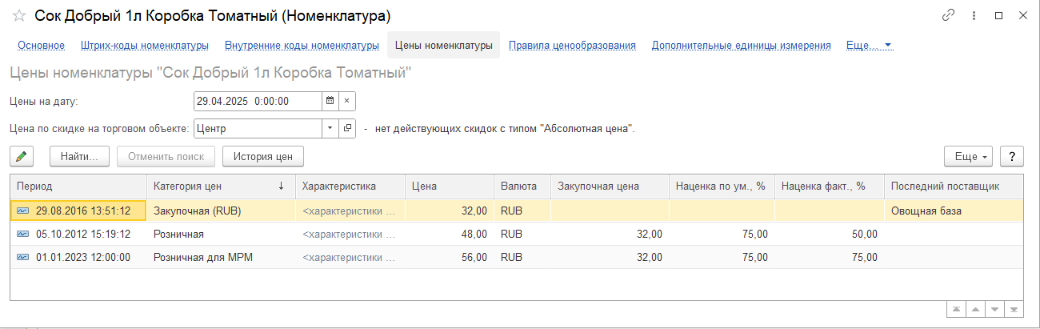This screenshot has width=1040, height=329.
Task: Clear the price date field
Action: [x=347, y=101]
